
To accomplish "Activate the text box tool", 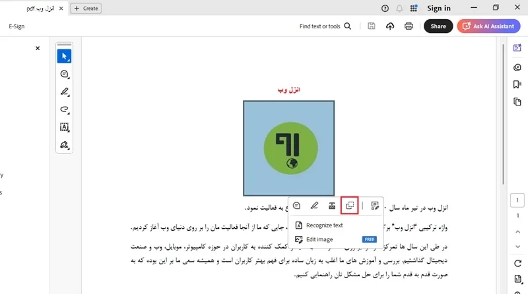I will click(64, 127).
